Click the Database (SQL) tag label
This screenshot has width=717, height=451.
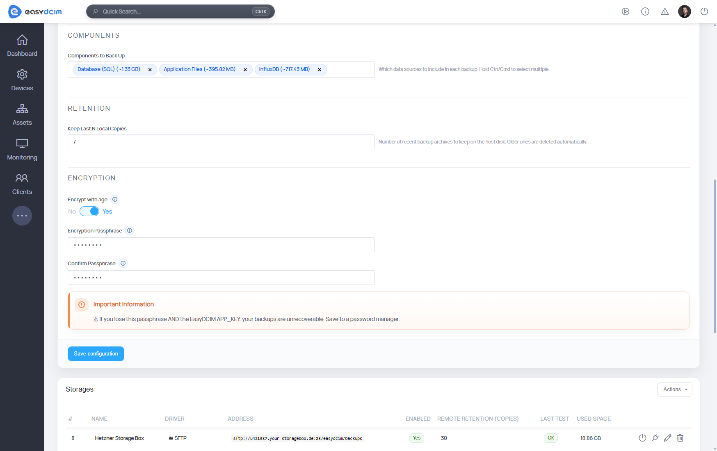pyautogui.click(x=109, y=69)
